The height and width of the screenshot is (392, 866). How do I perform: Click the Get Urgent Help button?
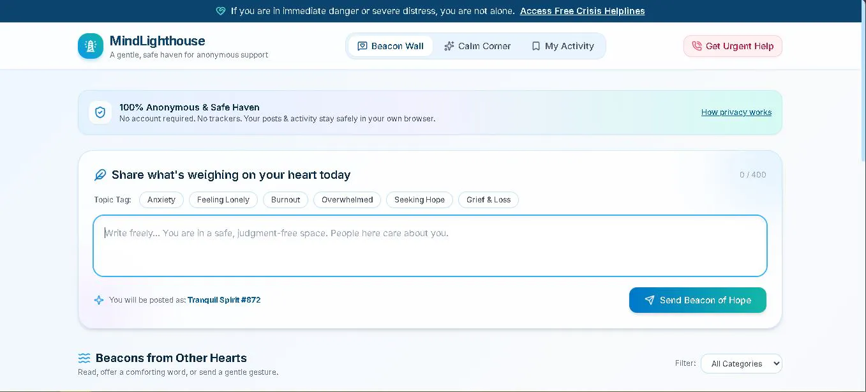click(733, 46)
